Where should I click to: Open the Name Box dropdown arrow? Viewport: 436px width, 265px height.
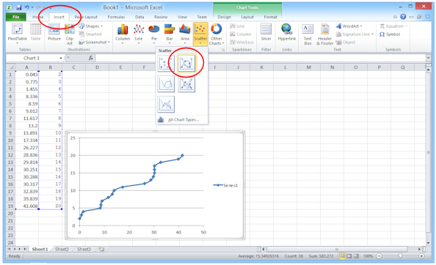click(61, 59)
